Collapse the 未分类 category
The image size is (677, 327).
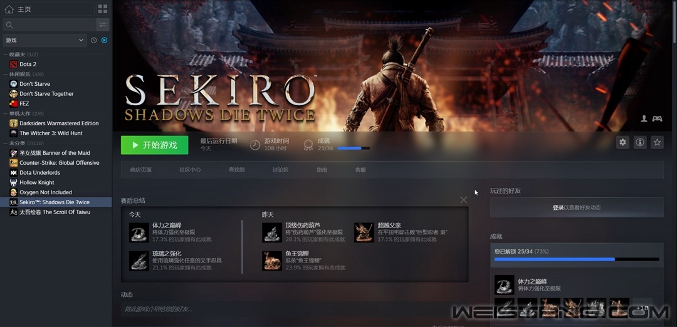[5, 143]
